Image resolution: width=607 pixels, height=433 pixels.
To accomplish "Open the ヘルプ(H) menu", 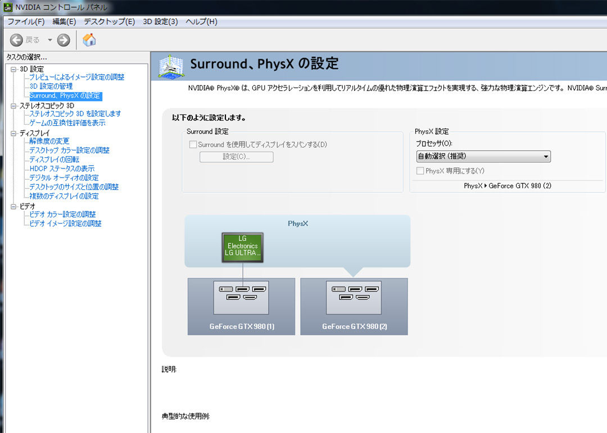I will tap(201, 22).
